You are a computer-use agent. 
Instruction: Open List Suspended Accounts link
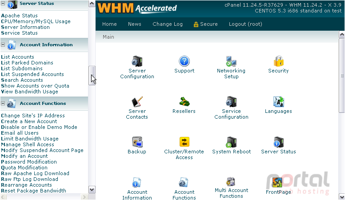[x=32, y=74]
